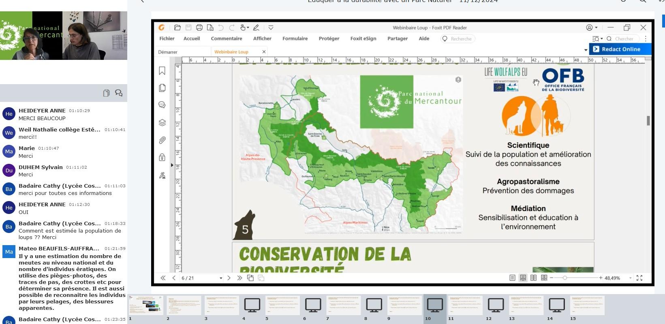This screenshot has width=665, height=324.
Task: Print the document with printer icon
Action: [199, 28]
